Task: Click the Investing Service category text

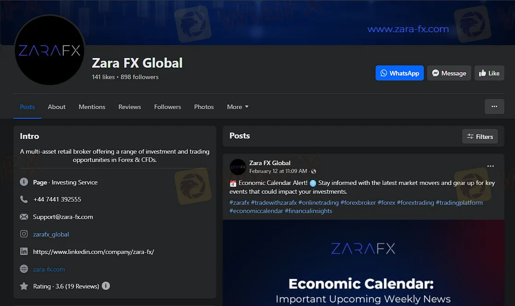Action: click(x=75, y=182)
